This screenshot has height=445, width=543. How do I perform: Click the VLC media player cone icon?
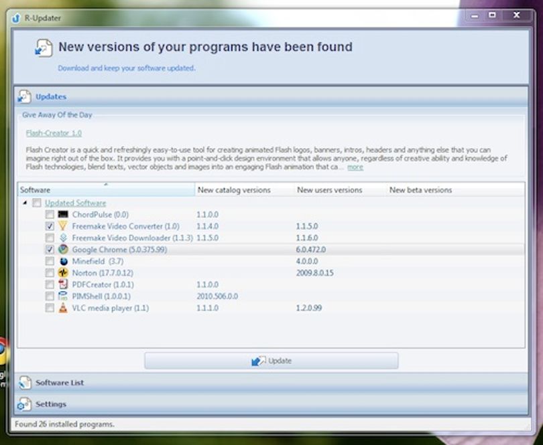click(x=63, y=308)
